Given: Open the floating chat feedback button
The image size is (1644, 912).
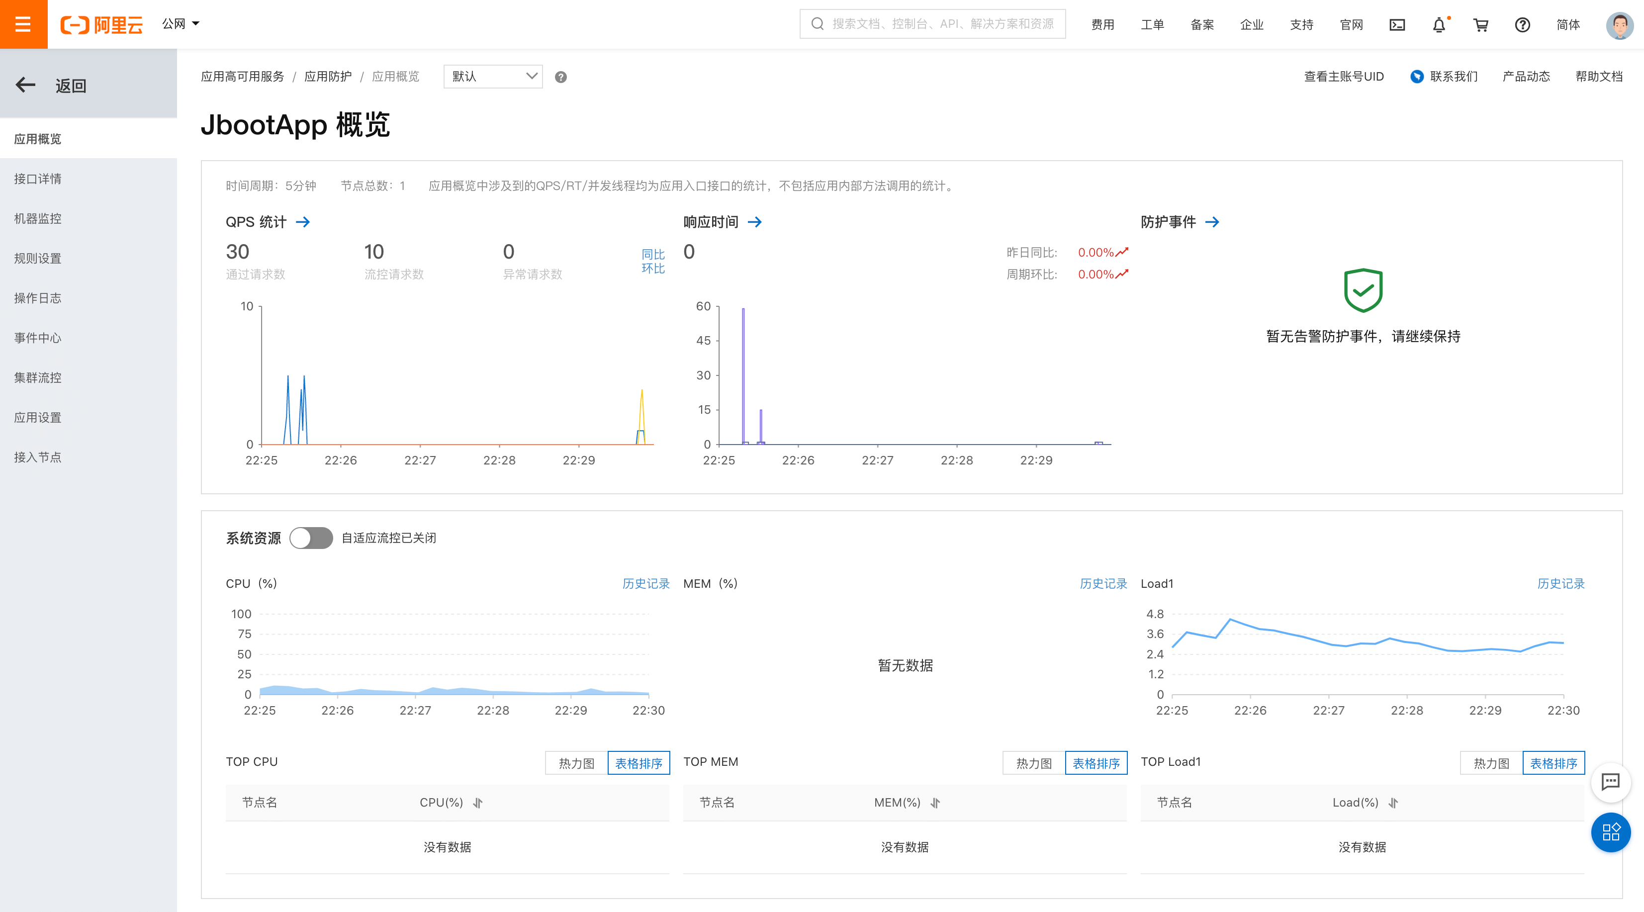Looking at the screenshot, I should click(1610, 782).
